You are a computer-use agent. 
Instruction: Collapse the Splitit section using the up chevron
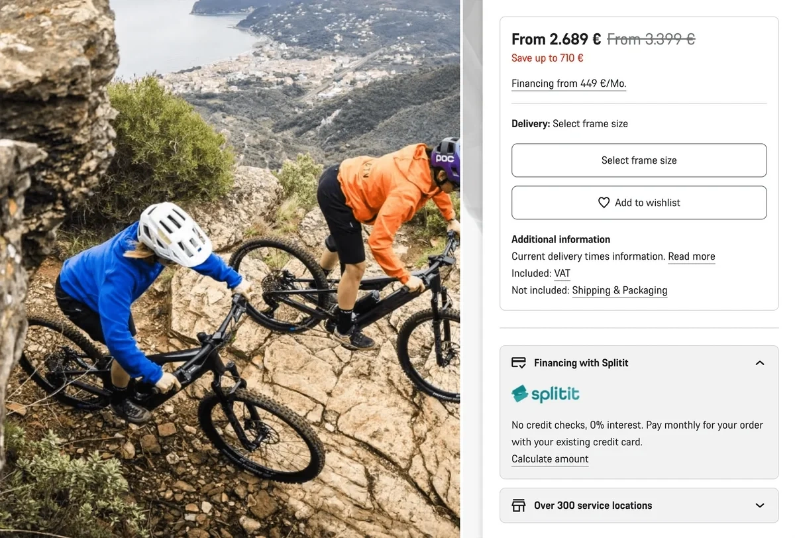(760, 363)
